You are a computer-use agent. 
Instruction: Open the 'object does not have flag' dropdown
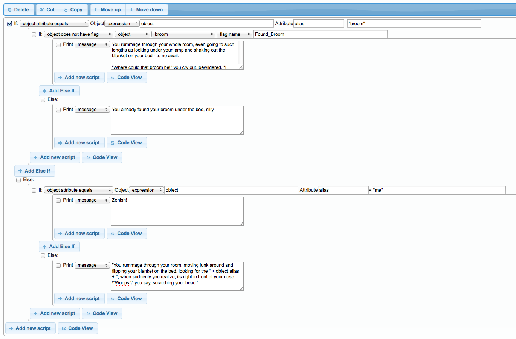[78, 34]
